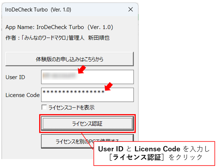
Task: Focus the License Code input field
Action: point(87,95)
